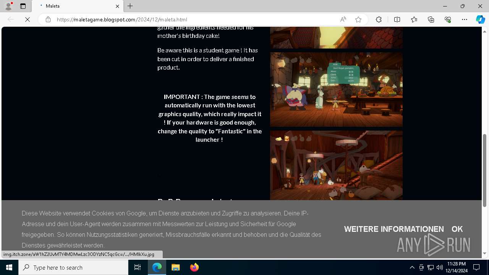Open the rooftop screenshot at top
This screenshot has height=275, width=489.
[x=336, y=37]
